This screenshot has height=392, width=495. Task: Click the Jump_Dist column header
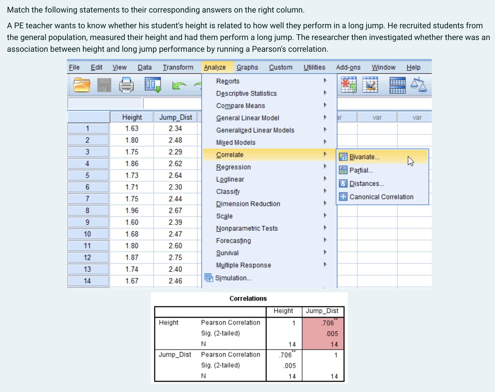175,117
